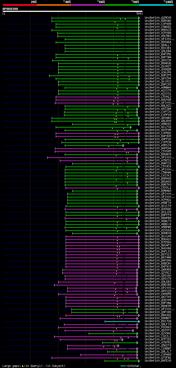176x368 pixels.
Task: Click the red ~20% identity legend segment
Action: coord(20,5)
